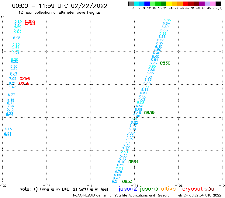
Task: Click the lavender 45 ft legend swatch
Action: [207, 4]
